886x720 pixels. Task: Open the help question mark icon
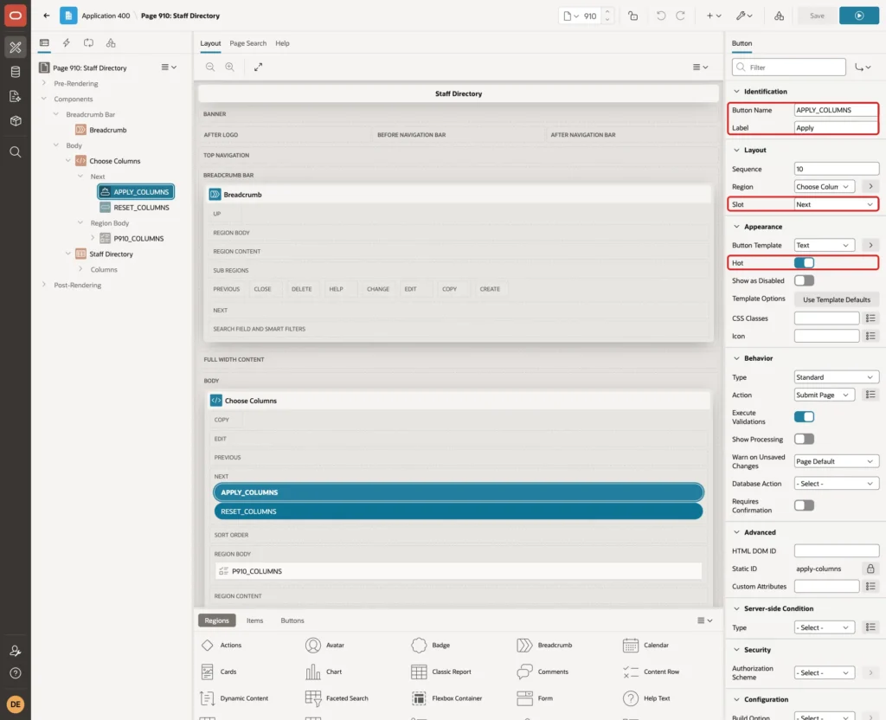[16, 673]
